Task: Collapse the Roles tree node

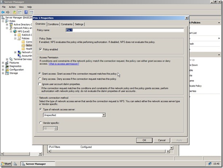Action: pyautogui.click(x=3, y=21)
